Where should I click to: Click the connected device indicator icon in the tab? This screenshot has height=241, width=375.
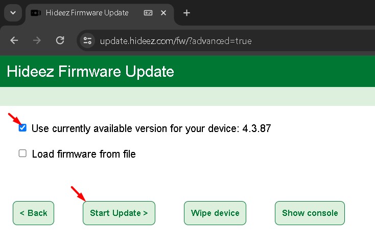(x=148, y=13)
